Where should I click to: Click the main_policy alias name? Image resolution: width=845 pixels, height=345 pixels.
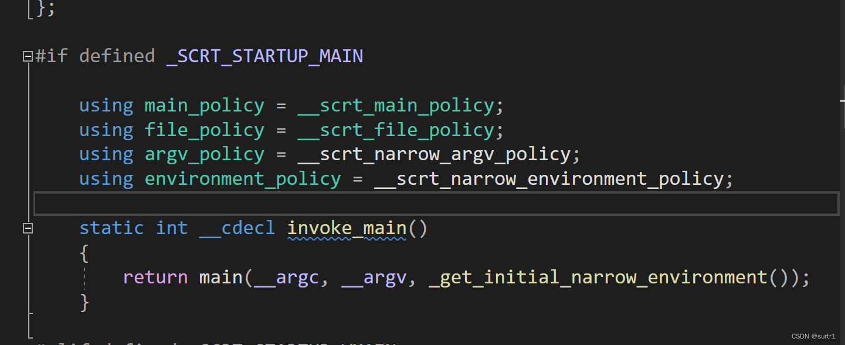[x=205, y=106]
